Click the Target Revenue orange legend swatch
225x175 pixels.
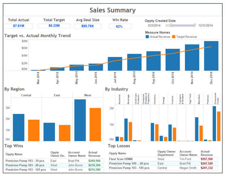pos(173,37)
